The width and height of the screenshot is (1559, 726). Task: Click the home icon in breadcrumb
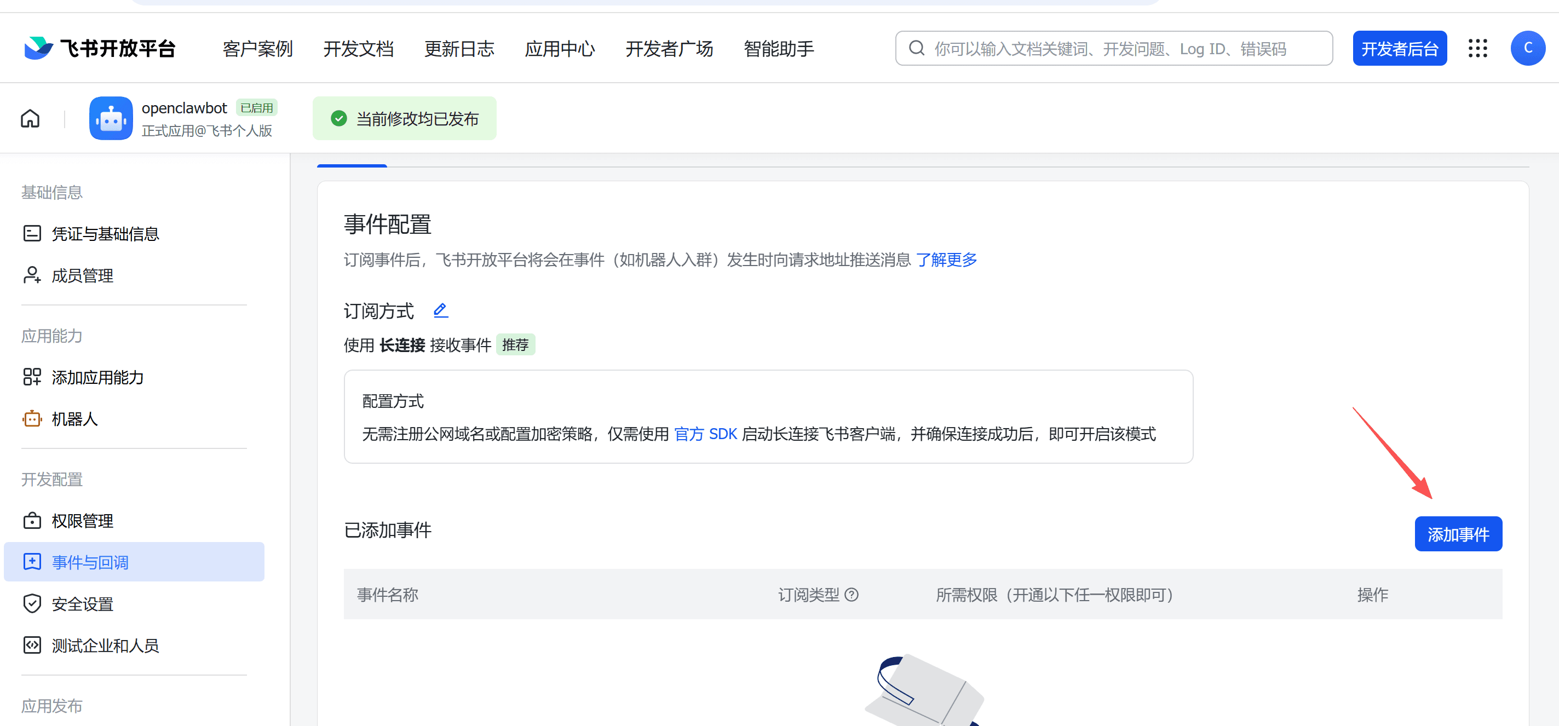(x=30, y=119)
